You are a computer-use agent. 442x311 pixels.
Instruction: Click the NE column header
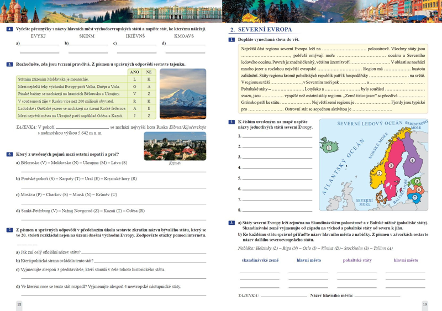pos(149,72)
